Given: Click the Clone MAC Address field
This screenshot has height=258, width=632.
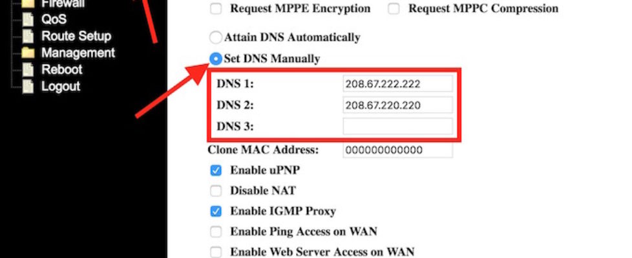Looking at the screenshot, I should point(397,150).
